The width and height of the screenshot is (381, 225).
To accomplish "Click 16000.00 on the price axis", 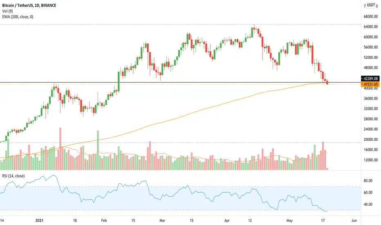I will 370,150.
